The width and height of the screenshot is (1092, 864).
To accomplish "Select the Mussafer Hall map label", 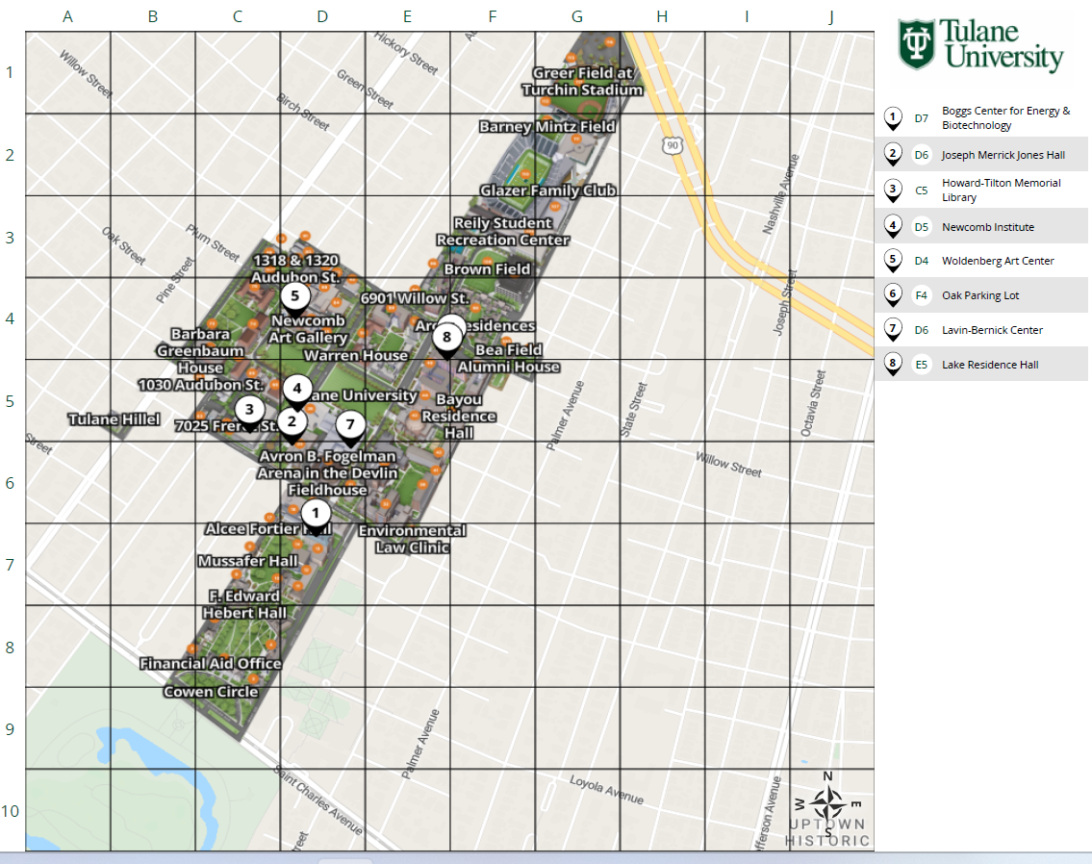I will [248, 561].
